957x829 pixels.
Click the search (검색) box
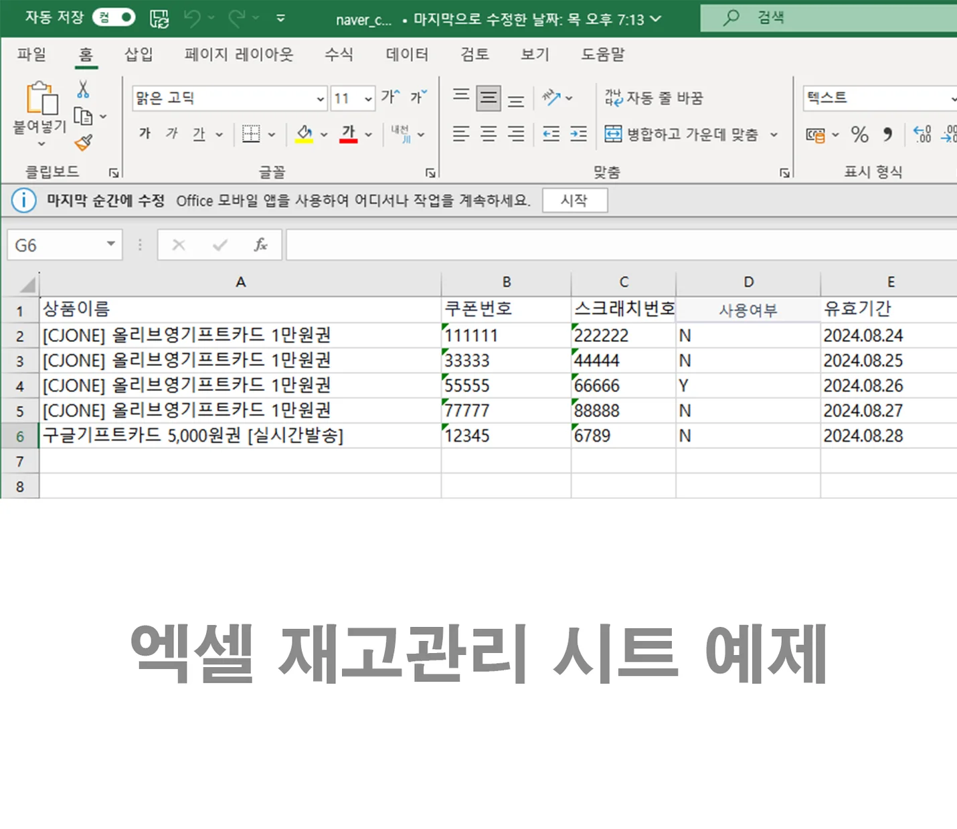click(829, 18)
